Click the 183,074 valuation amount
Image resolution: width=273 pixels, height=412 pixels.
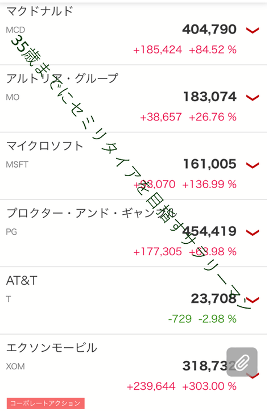(210, 97)
